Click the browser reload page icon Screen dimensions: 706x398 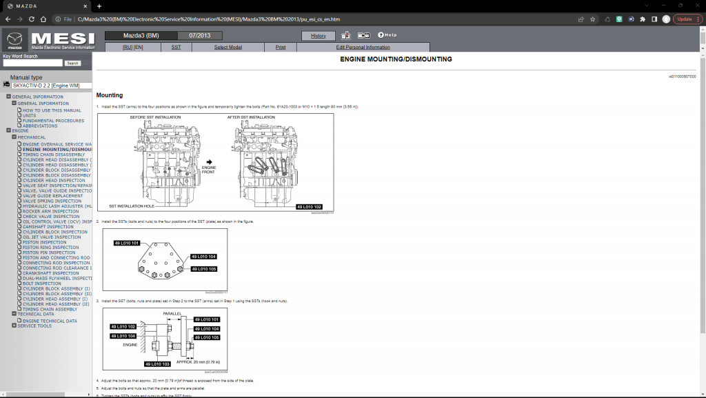pyautogui.click(x=32, y=19)
